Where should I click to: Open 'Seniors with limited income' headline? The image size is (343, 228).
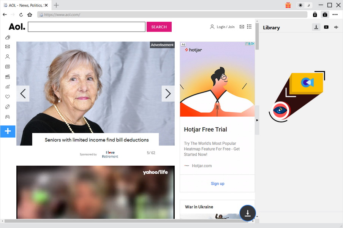97,140
